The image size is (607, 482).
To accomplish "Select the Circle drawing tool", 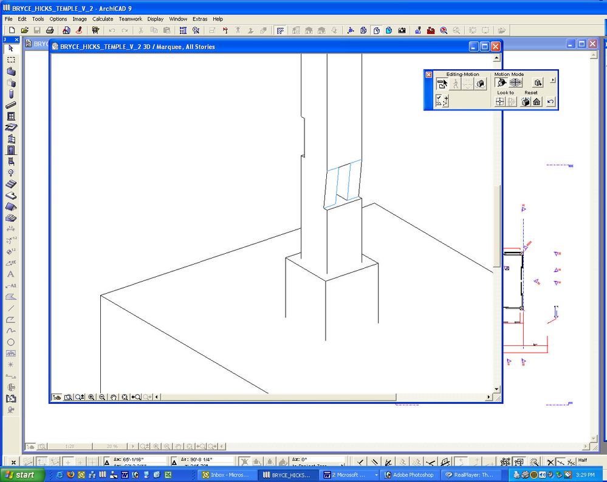I will (x=11, y=342).
